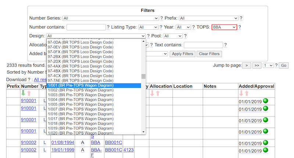The width and height of the screenshot is (294, 158).
Task: Click the Number contains text field
Action: tap(86, 27)
